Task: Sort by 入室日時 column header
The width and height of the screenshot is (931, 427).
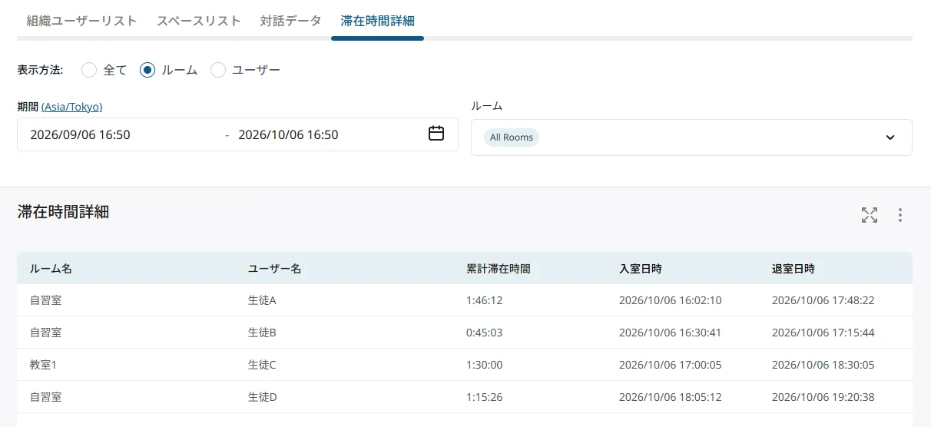Action: click(641, 269)
